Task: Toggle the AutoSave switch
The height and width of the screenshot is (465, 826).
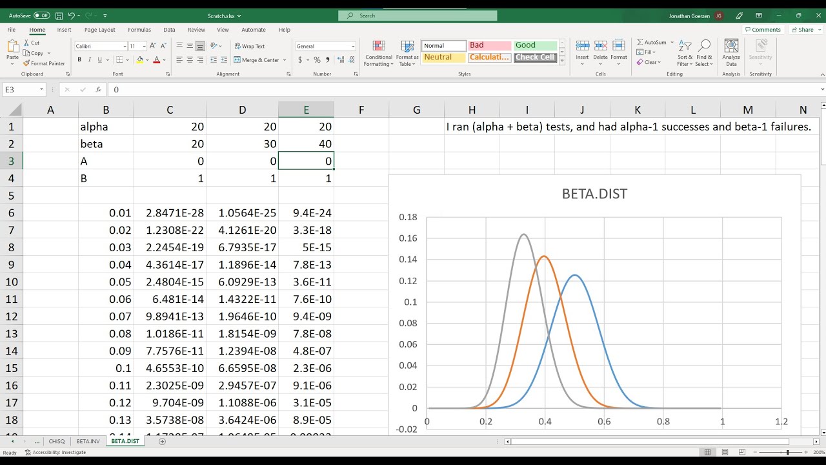Action: click(42, 15)
